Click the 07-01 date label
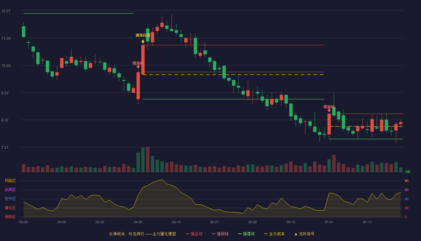This screenshot has height=241, width=421. 329,222
